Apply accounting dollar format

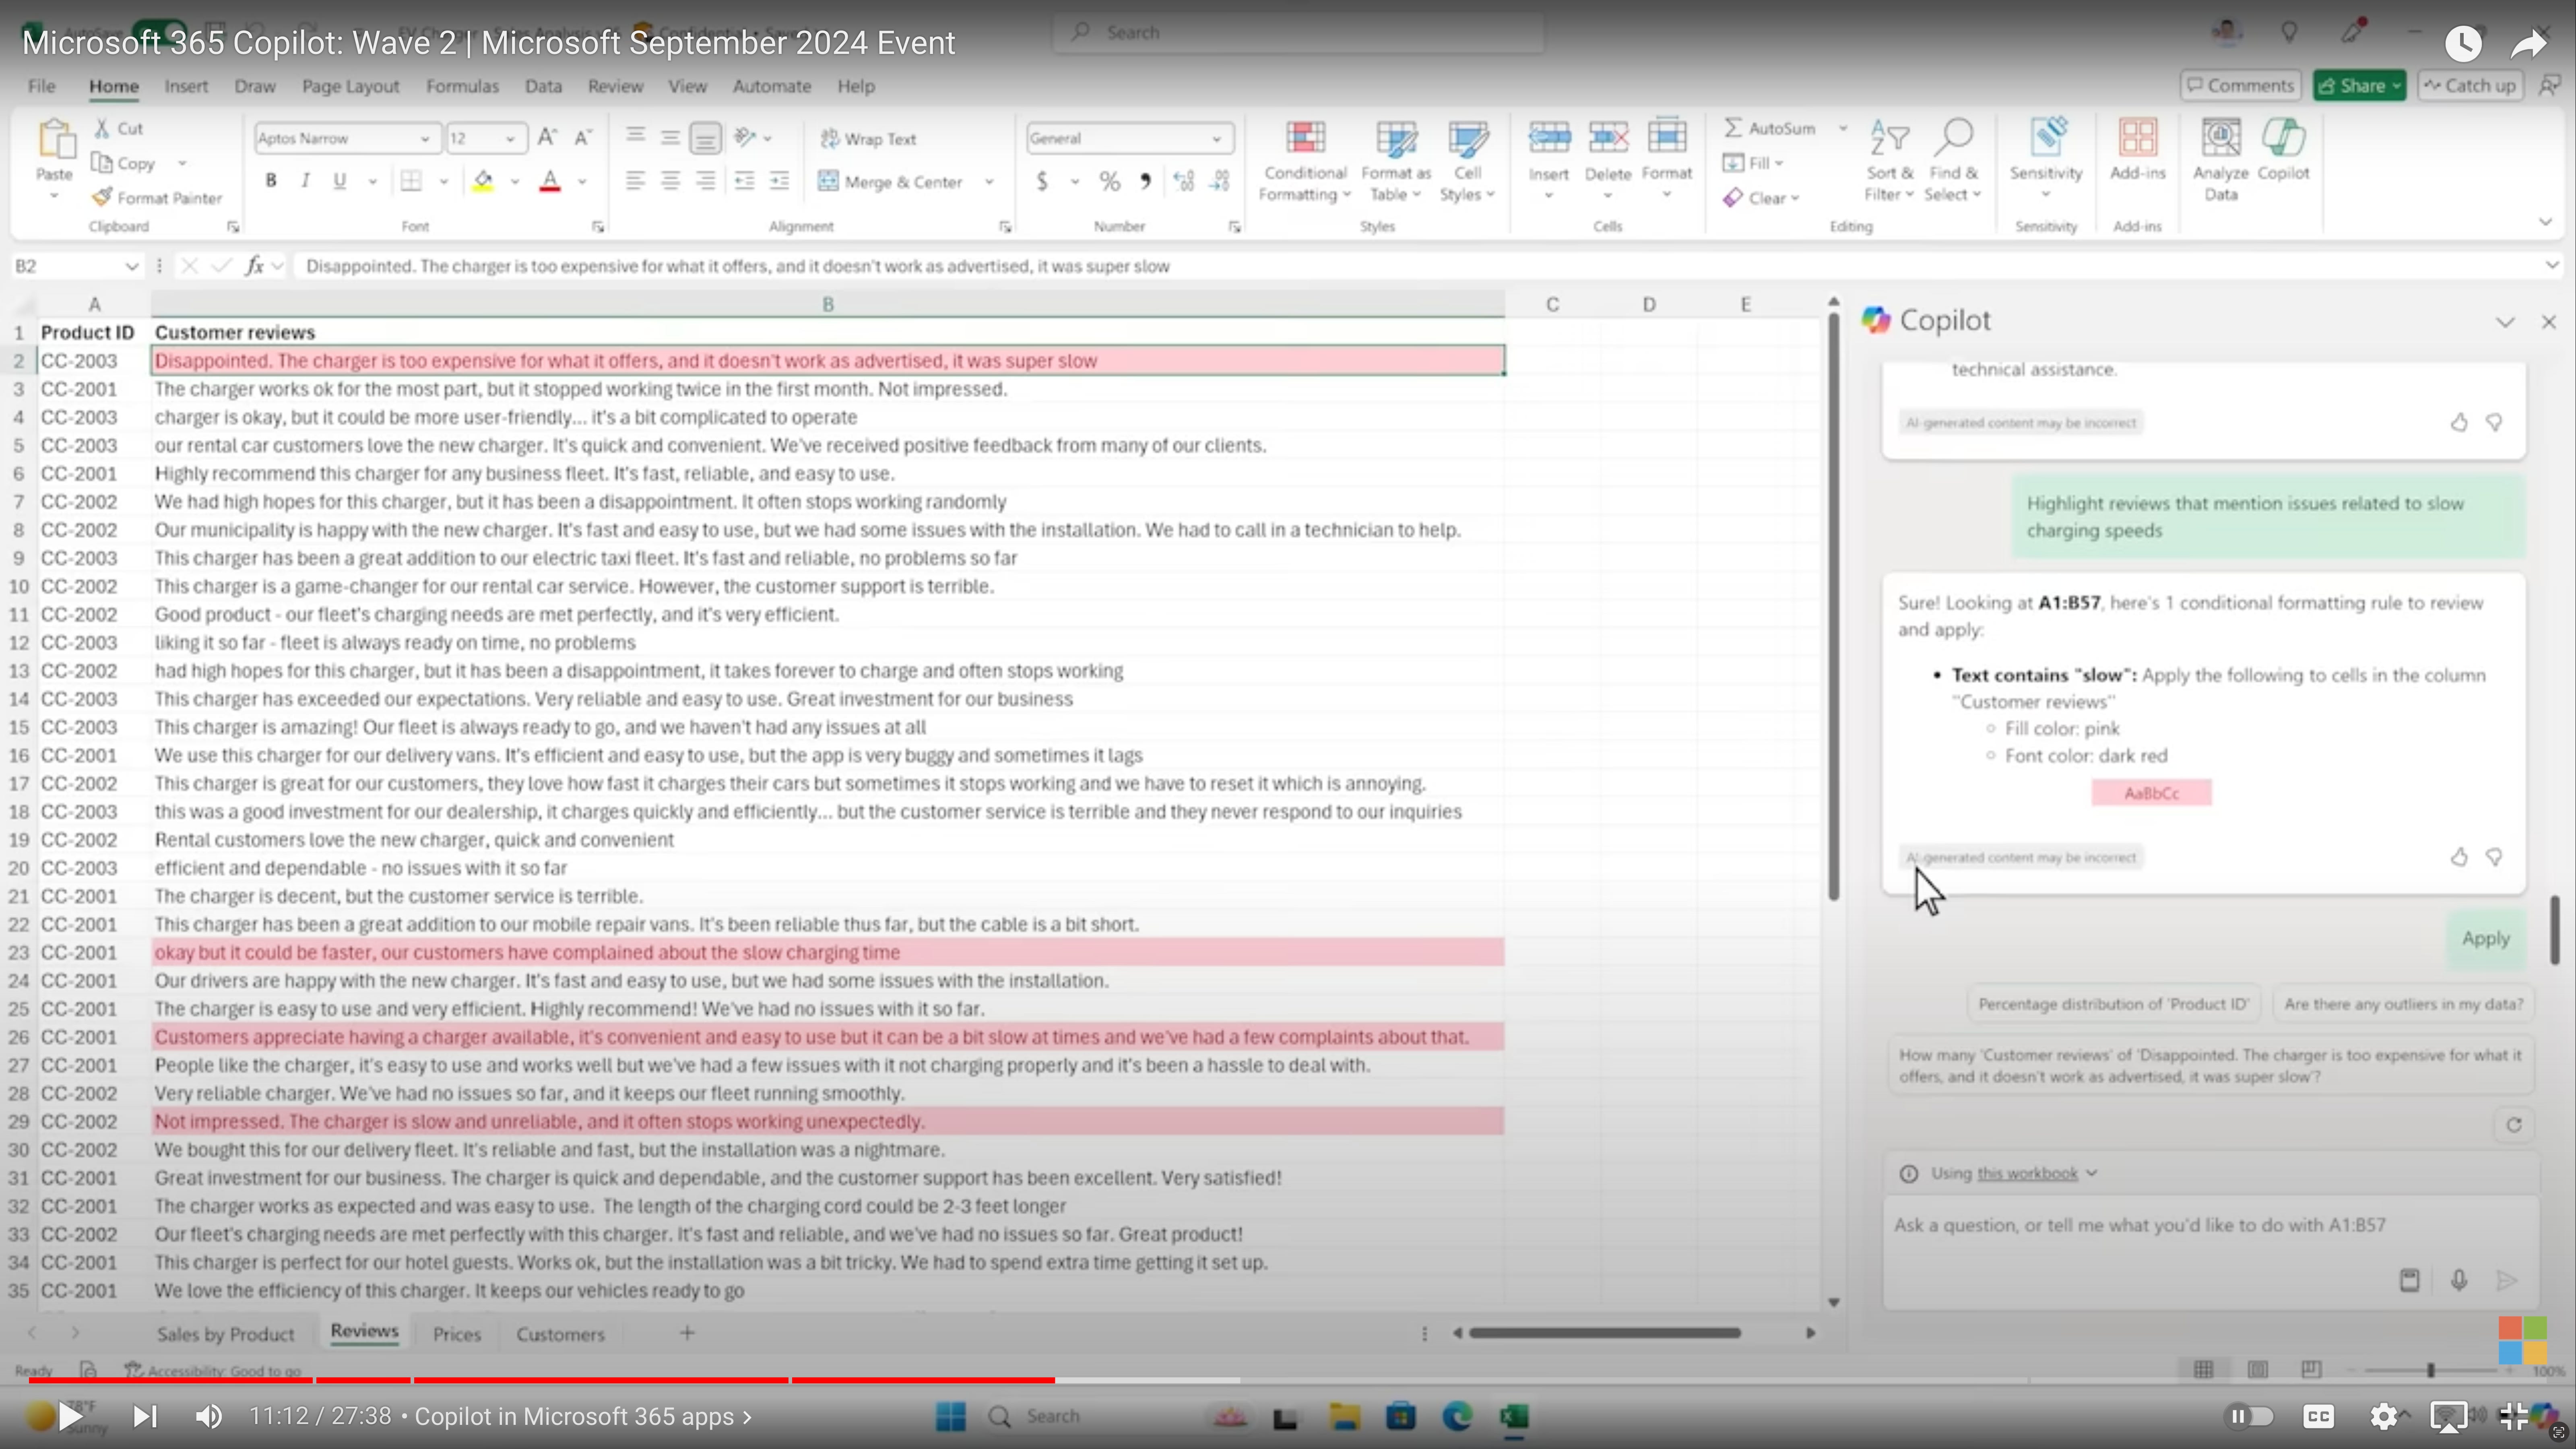[1042, 181]
